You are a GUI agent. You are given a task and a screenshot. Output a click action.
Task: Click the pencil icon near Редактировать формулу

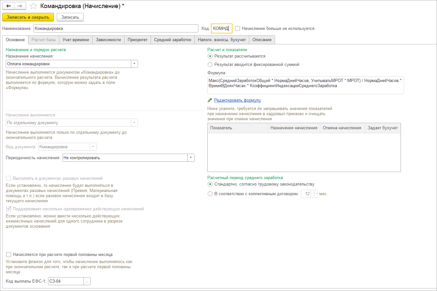tap(210, 100)
